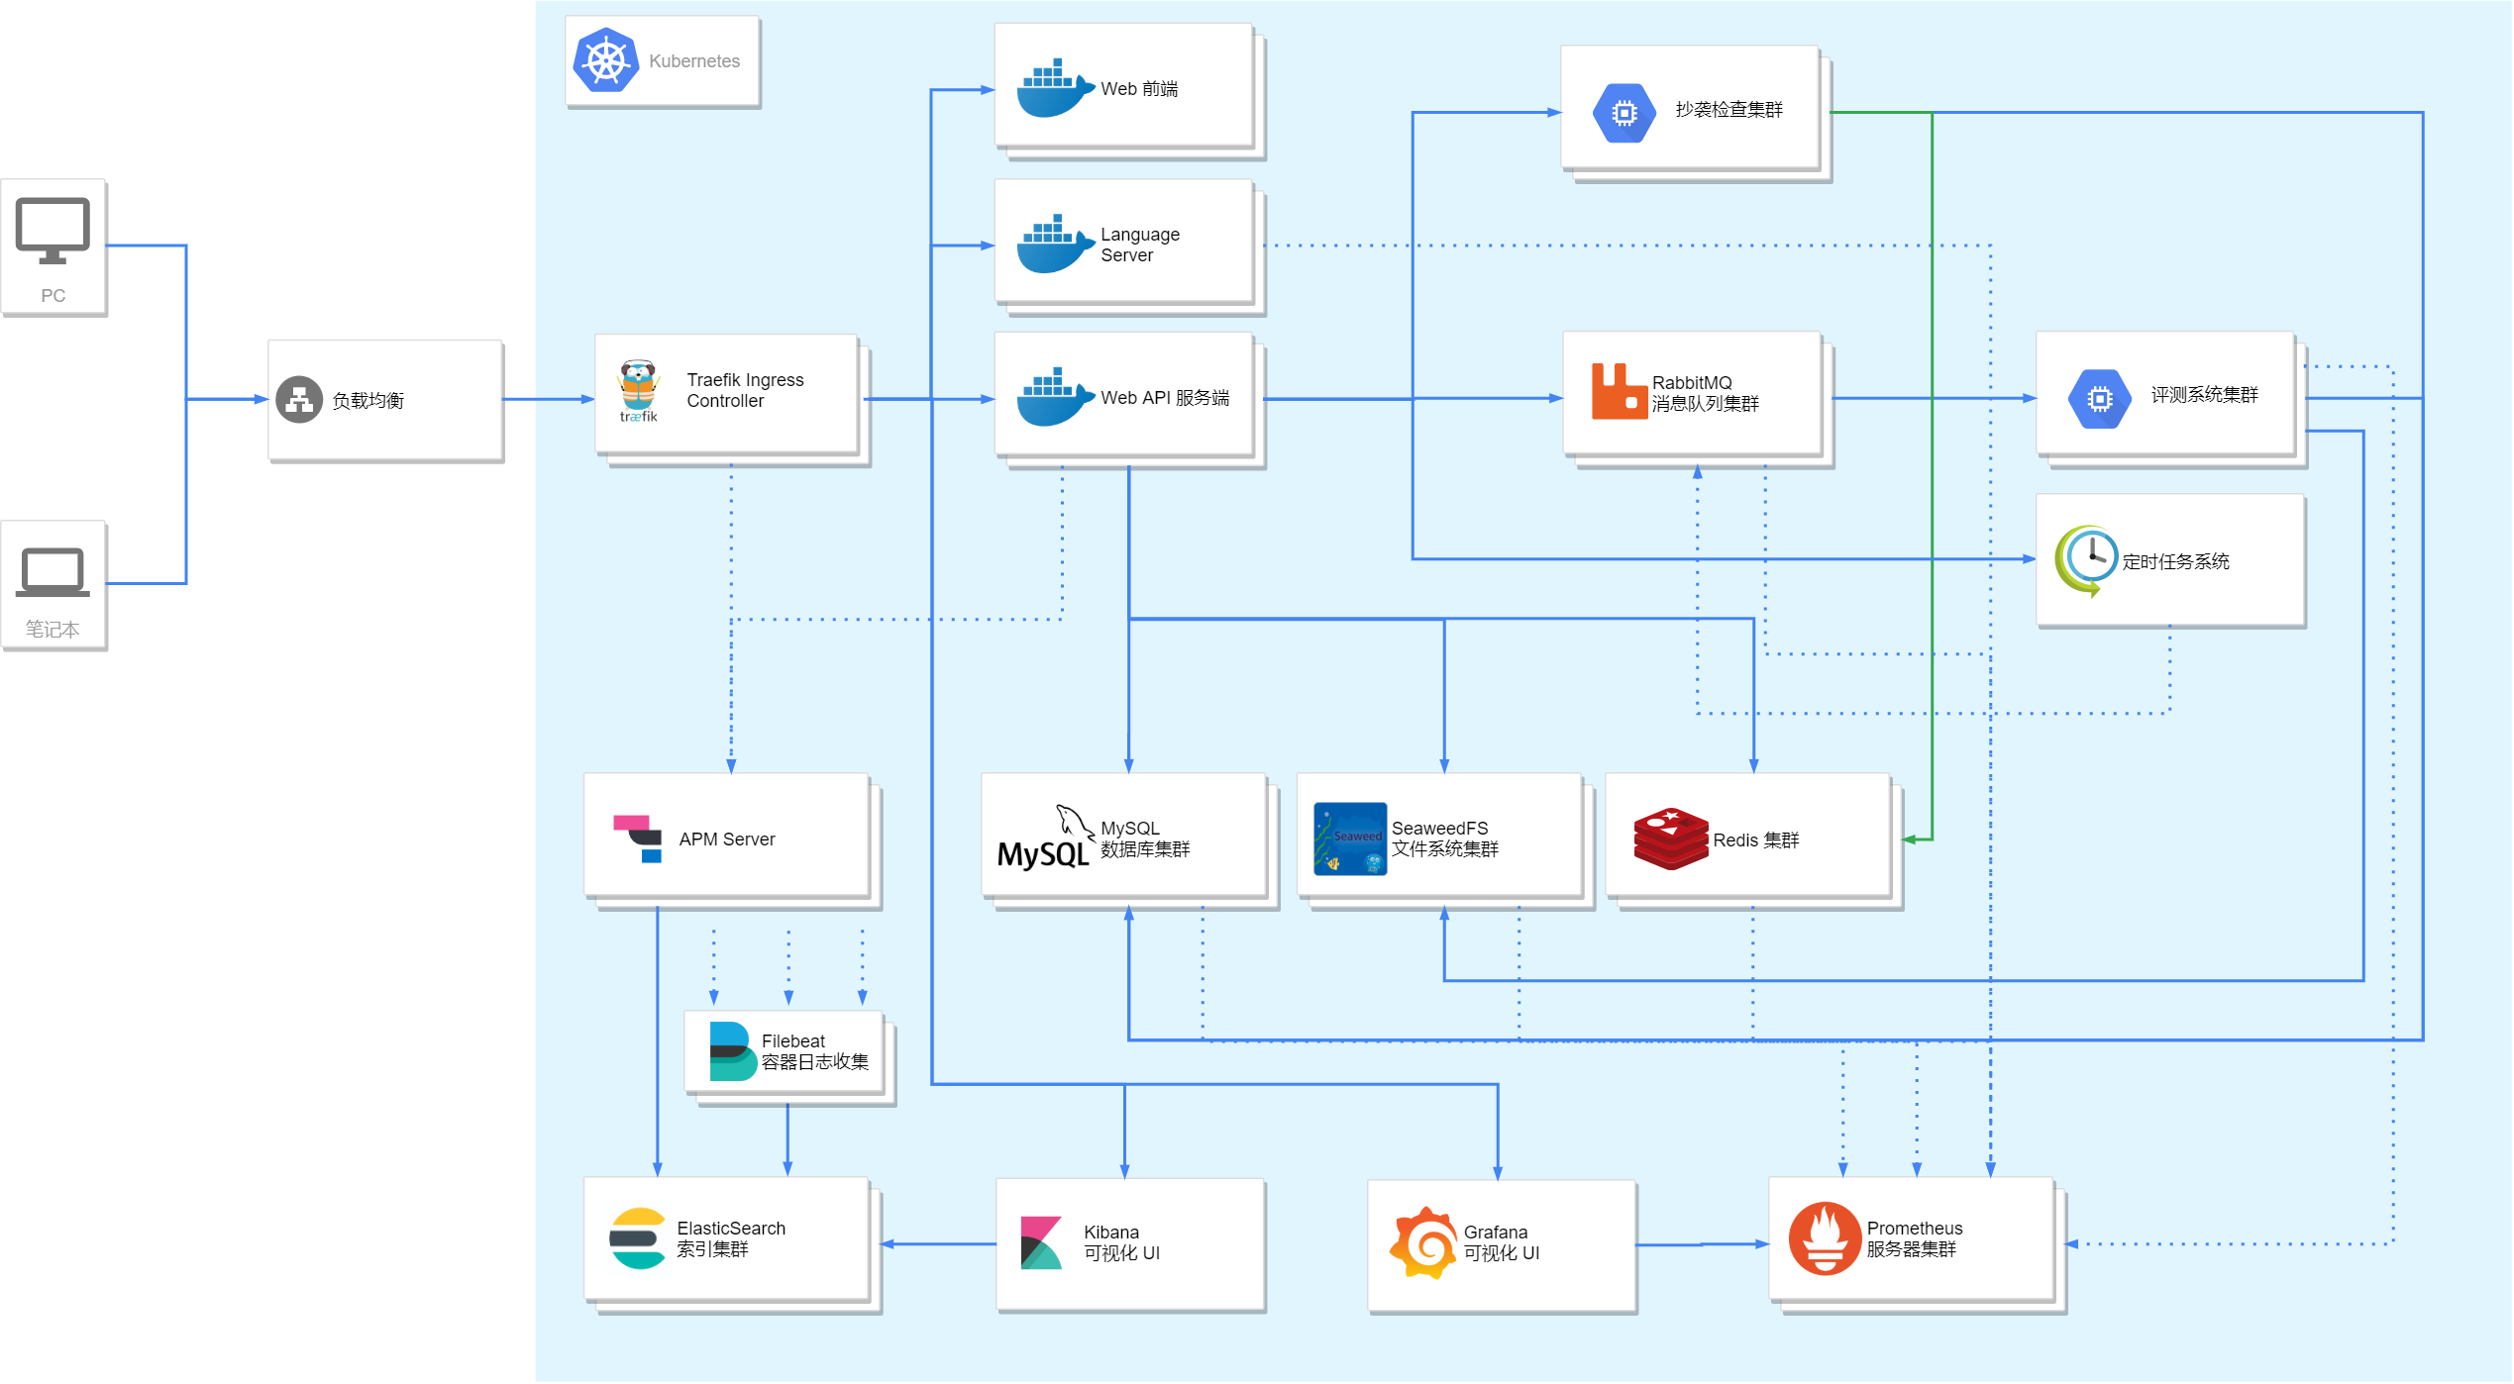The image size is (2514, 1384).
Task: Click the Redis red stack logo
Action: tap(1671, 840)
